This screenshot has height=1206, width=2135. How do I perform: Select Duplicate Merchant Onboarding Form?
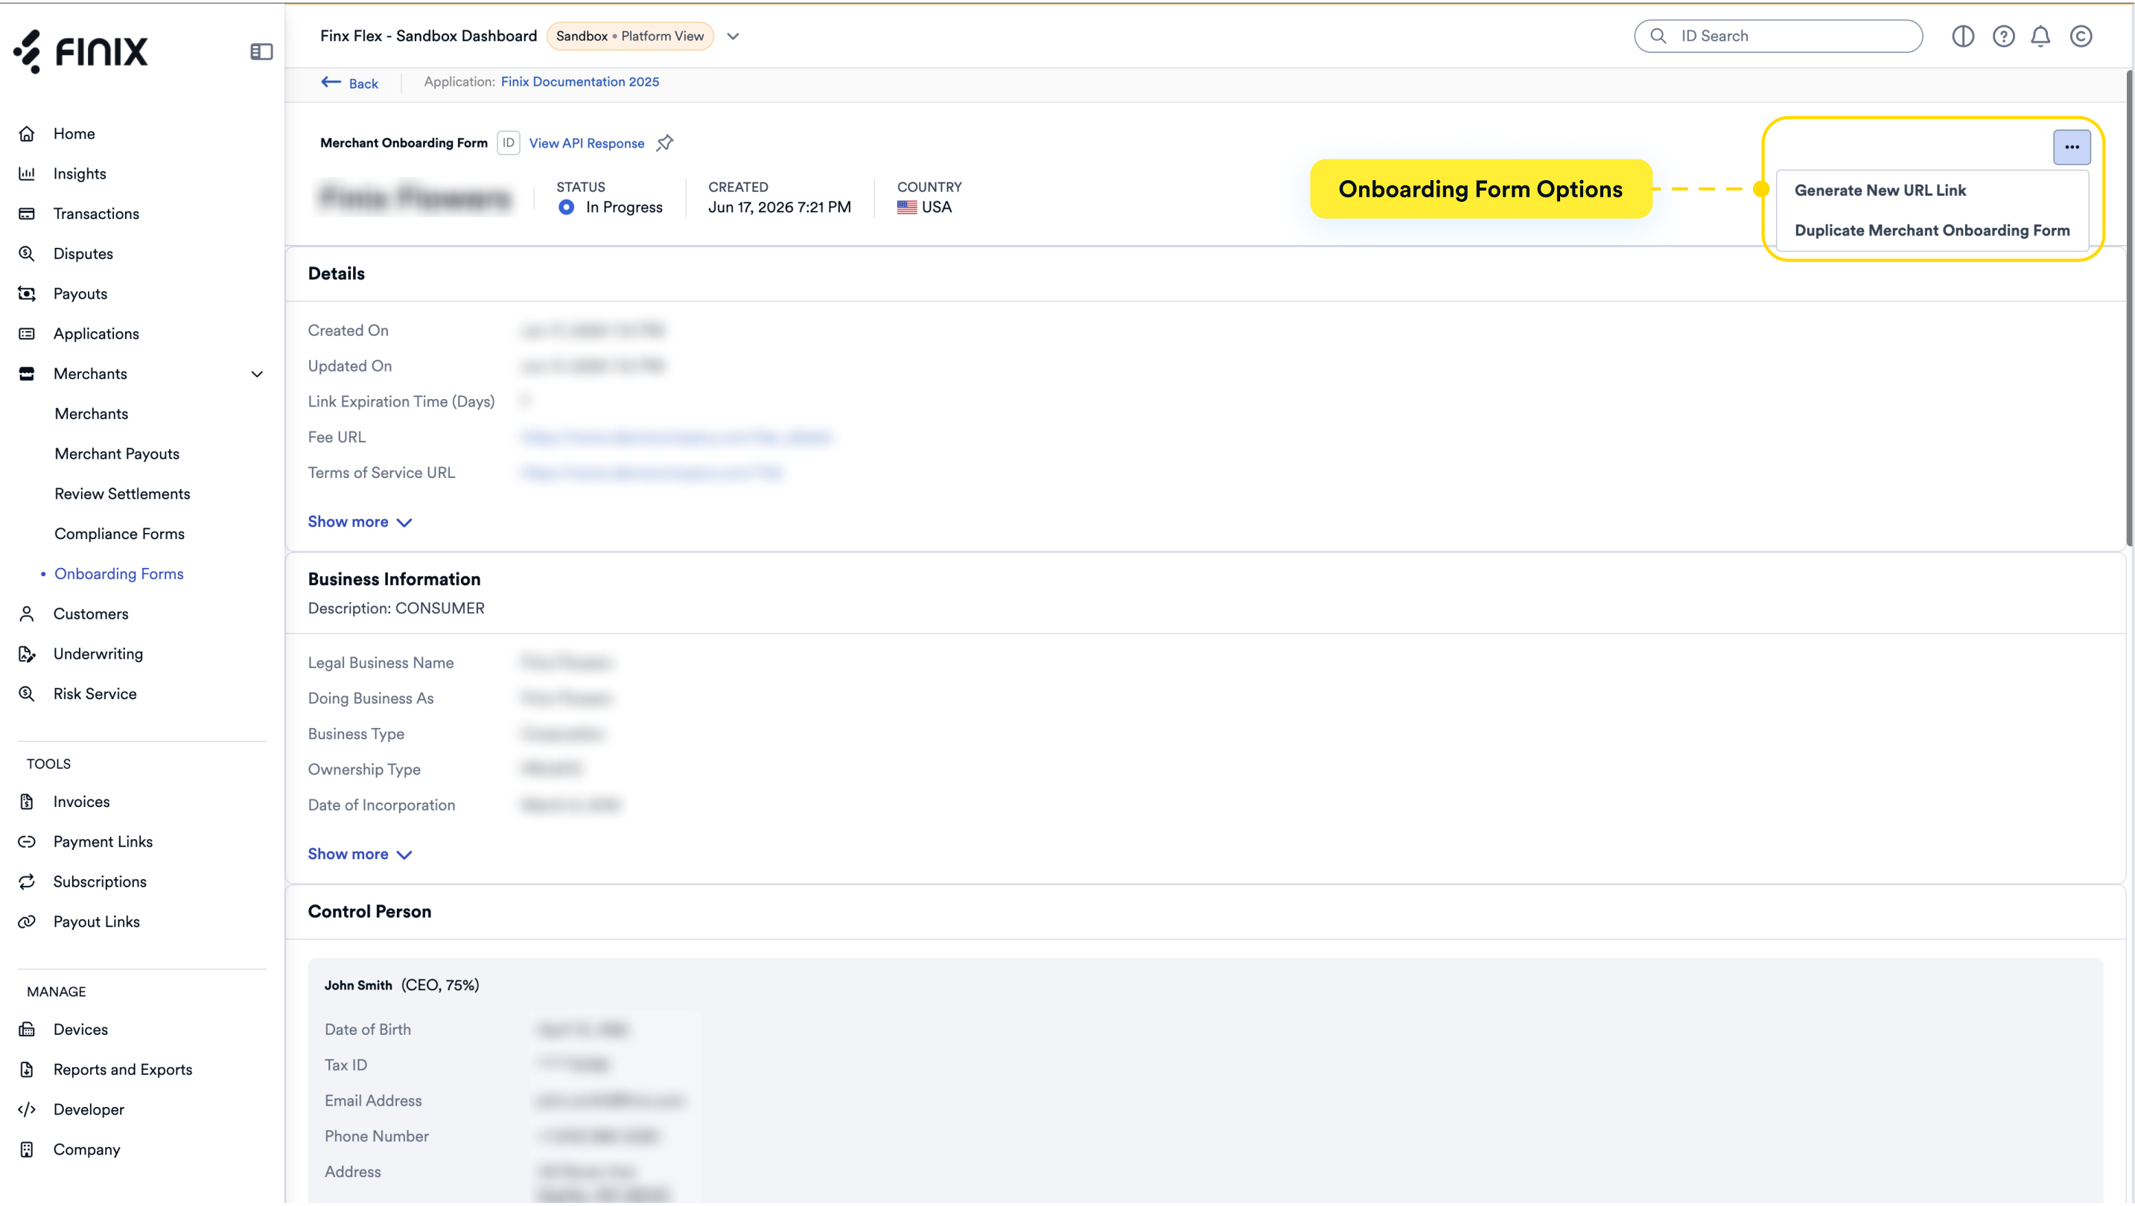pyautogui.click(x=1932, y=230)
